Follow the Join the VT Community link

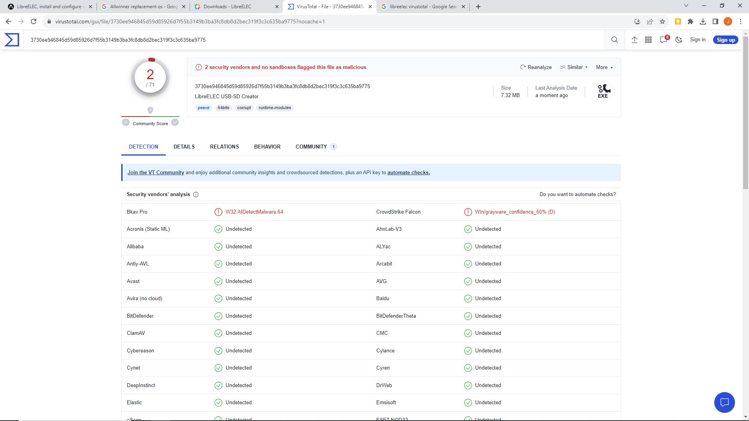[156, 173]
